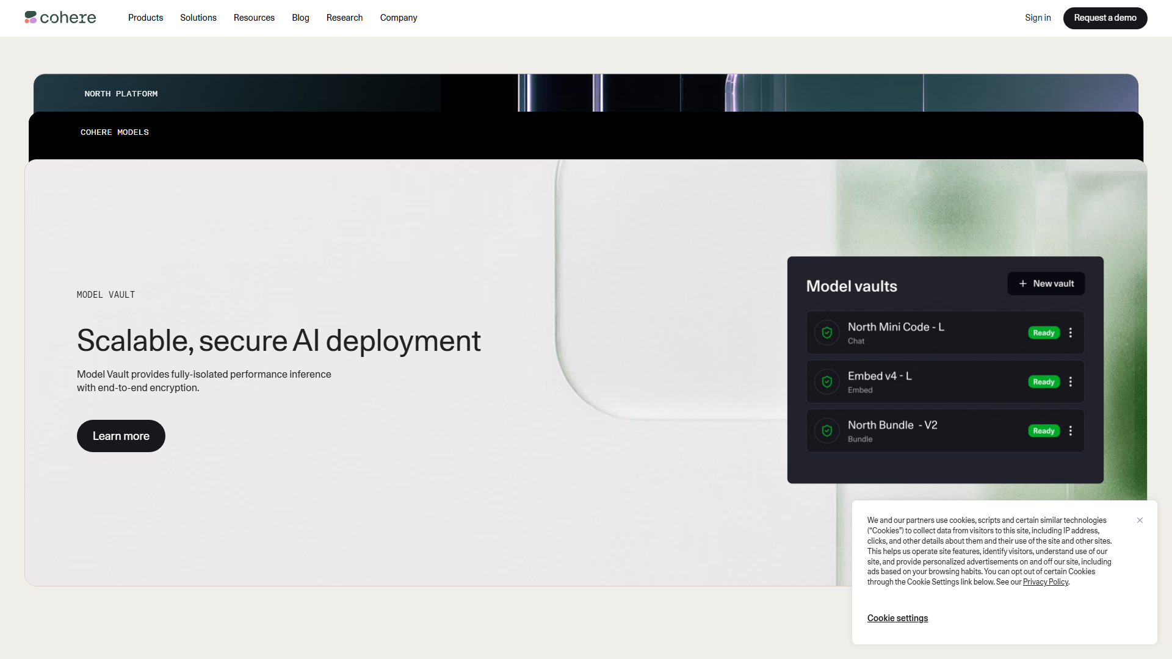Open the three-dot menu for North Bundle - V2
Image resolution: width=1172 pixels, height=659 pixels.
click(1071, 431)
